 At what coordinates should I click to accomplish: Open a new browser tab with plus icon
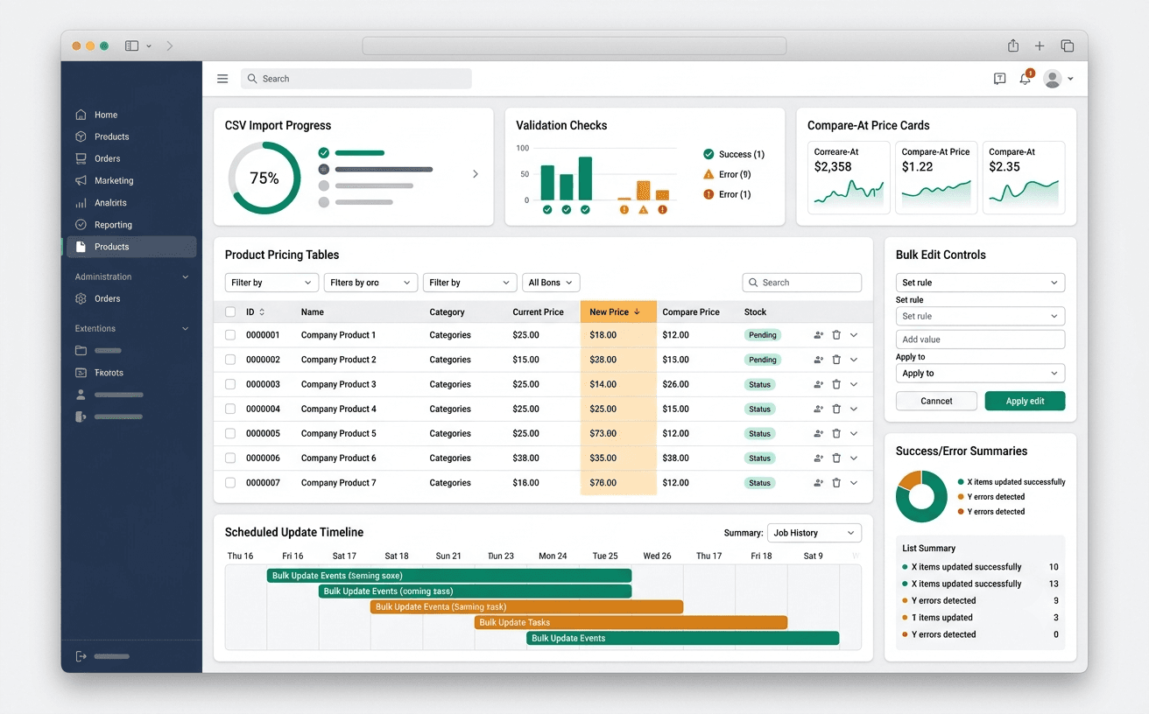(x=1040, y=45)
